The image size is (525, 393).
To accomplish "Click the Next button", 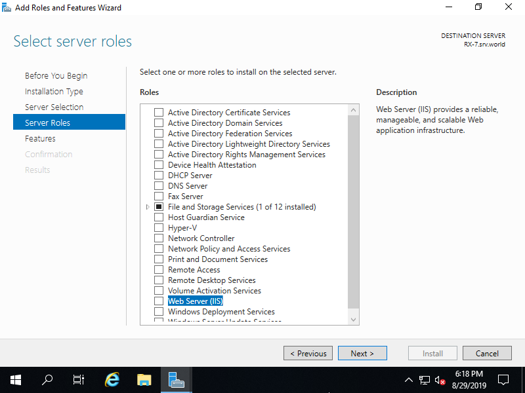I will tap(362, 353).
